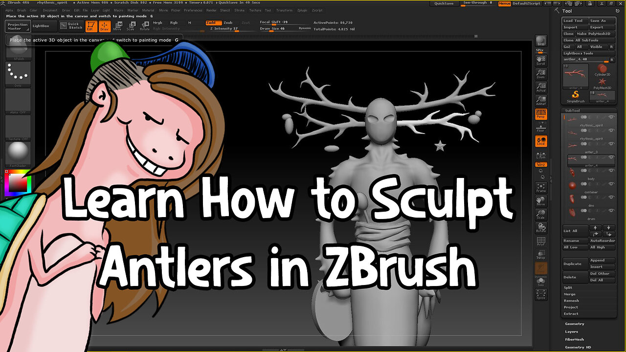Click the Scale view icon in right shelf

click(x=541, y=215)
